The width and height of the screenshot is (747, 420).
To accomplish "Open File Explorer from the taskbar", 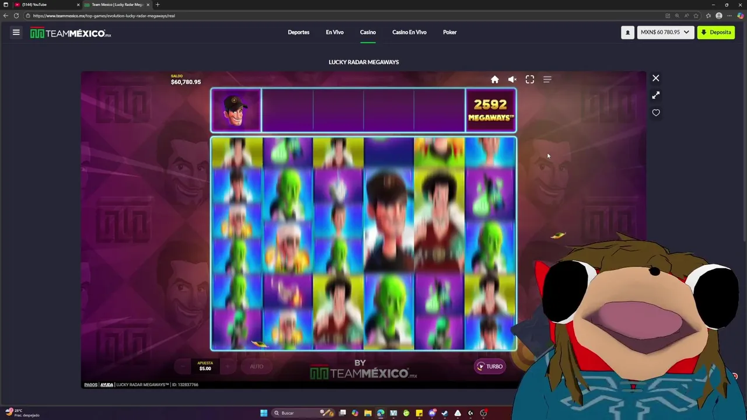I will tap(368, 413).
